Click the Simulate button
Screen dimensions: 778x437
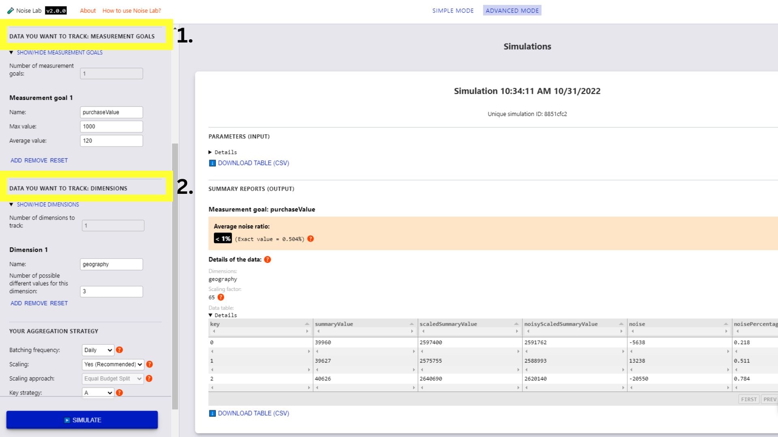[x=82, y=420]
